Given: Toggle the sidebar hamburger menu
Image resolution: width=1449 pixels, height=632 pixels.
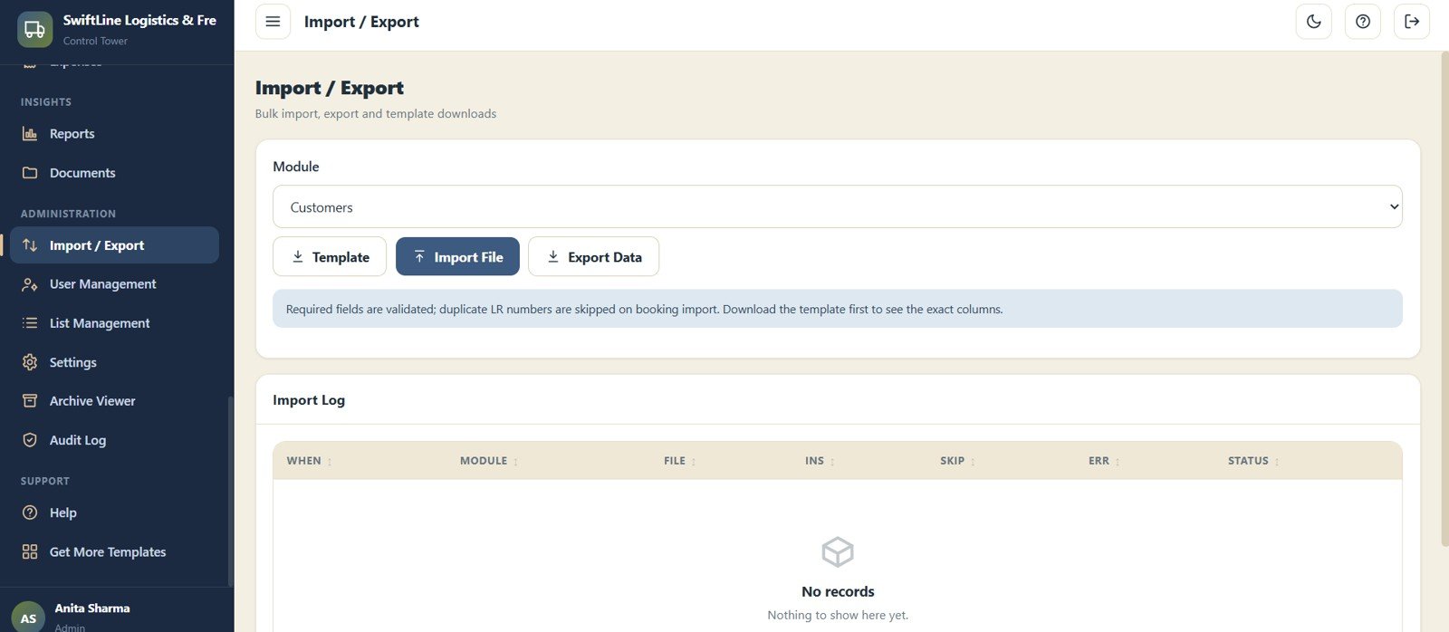Looking at the screenshot, I should 273,22.
